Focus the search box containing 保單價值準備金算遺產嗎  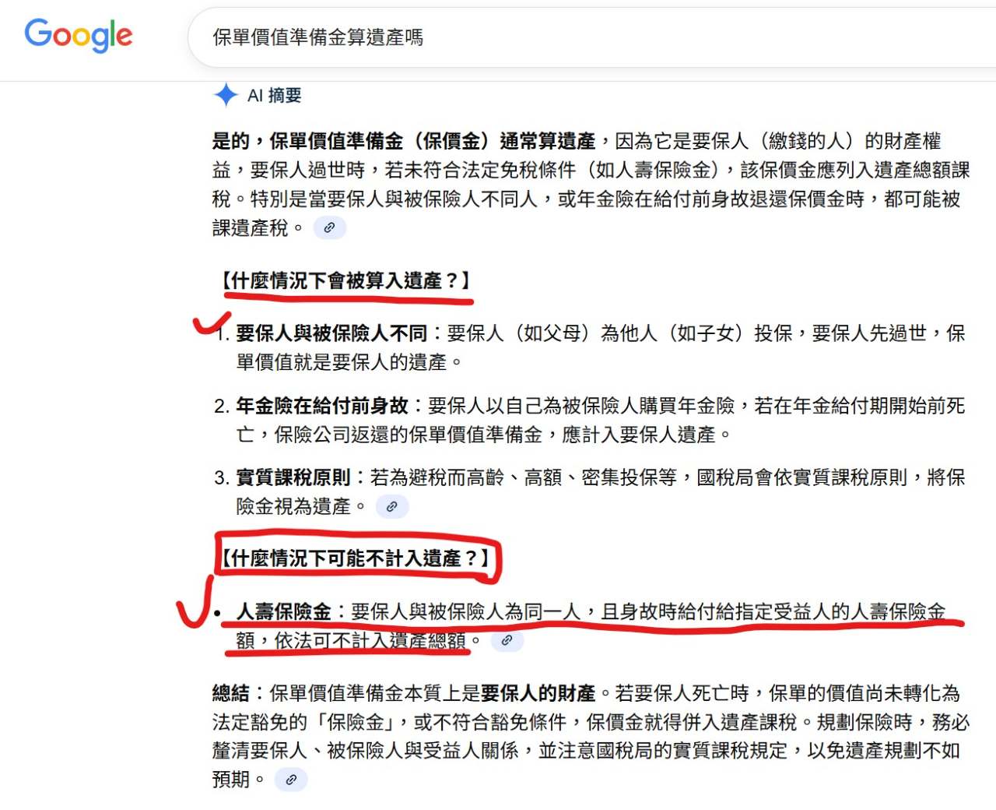(x=591, y=37)
